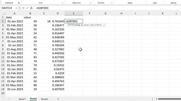The height and width of the screenshot is (101, 181).
Task: Go to next sheet tab arrow
Action: [x=9, y=99]
